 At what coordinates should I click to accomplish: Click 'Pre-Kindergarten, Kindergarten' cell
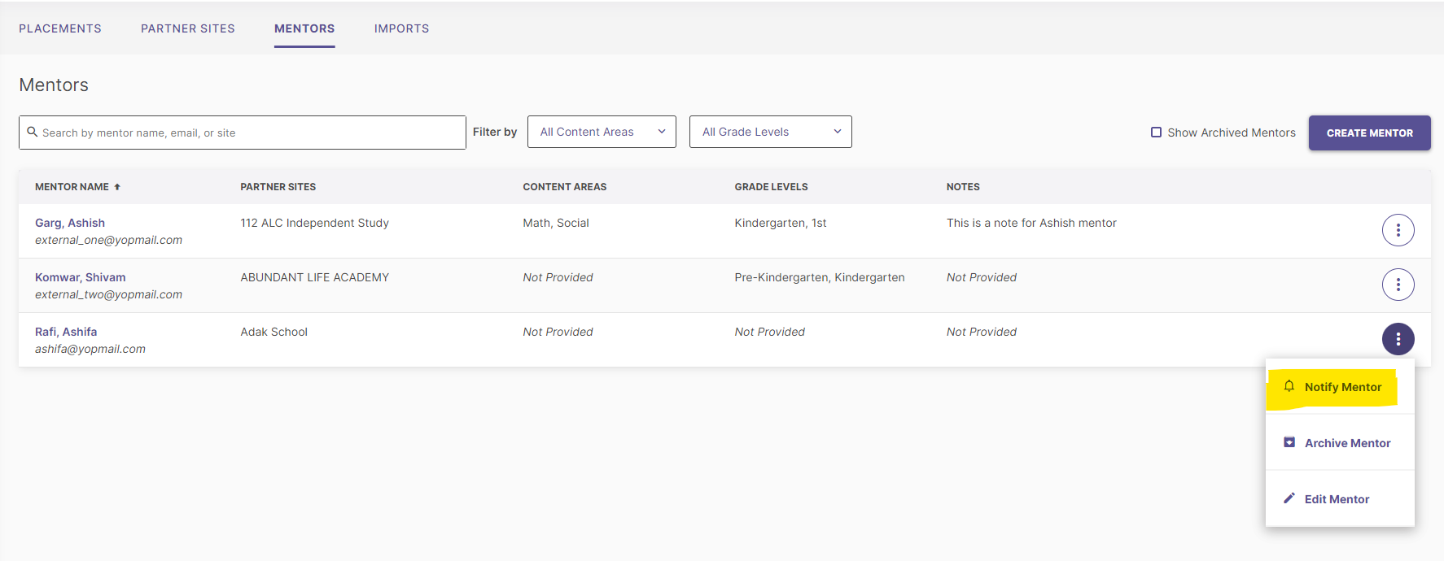pyautogui.click(x=820, y=277)
